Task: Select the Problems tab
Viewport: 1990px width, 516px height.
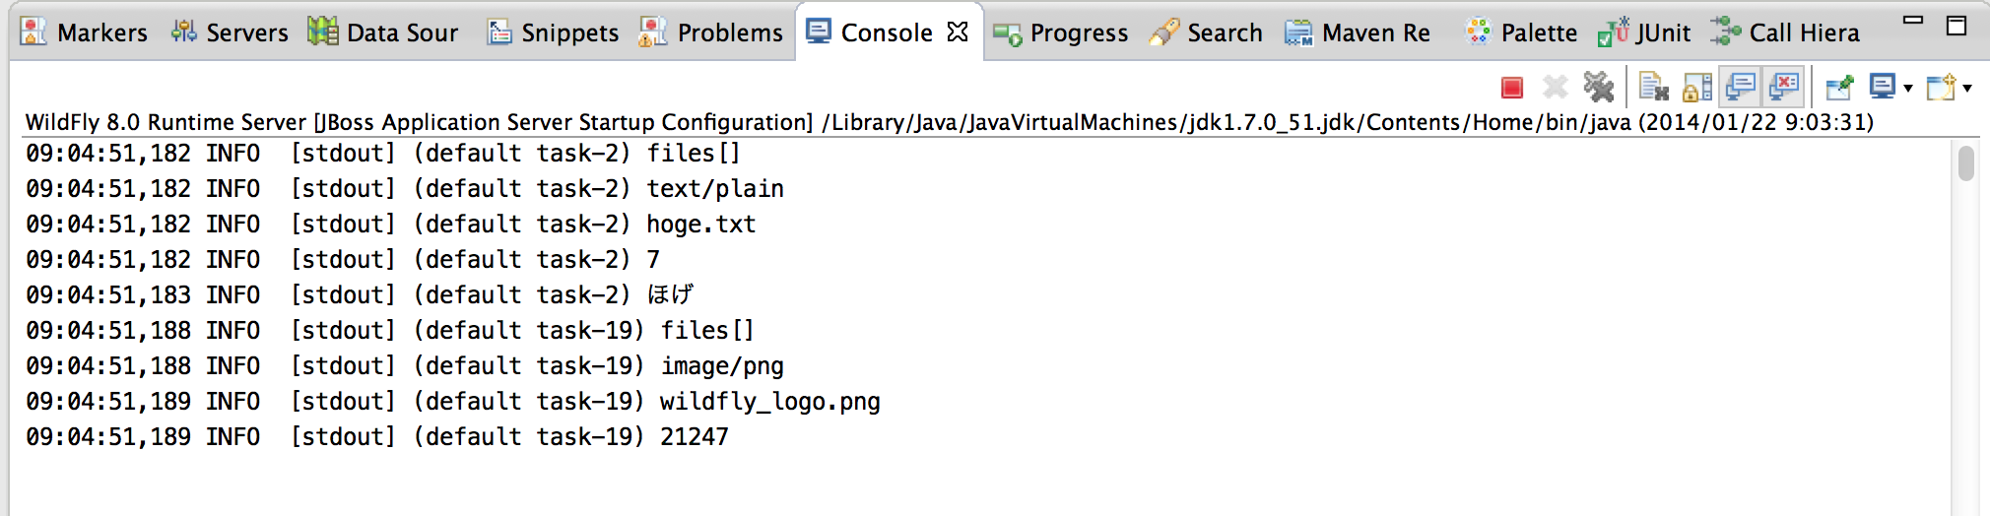Action: pyautogui.click(x=710, y=32)
